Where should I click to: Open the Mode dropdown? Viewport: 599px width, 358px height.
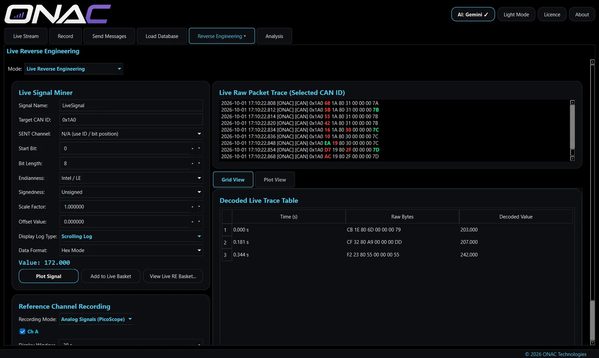(74, 69)
